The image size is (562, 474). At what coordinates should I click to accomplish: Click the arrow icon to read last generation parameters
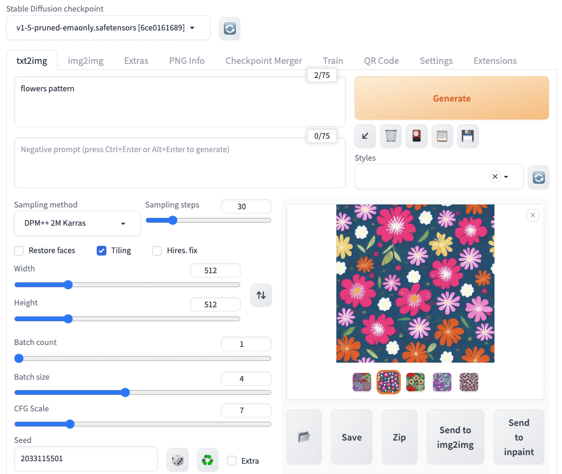(x=365, y=136)
